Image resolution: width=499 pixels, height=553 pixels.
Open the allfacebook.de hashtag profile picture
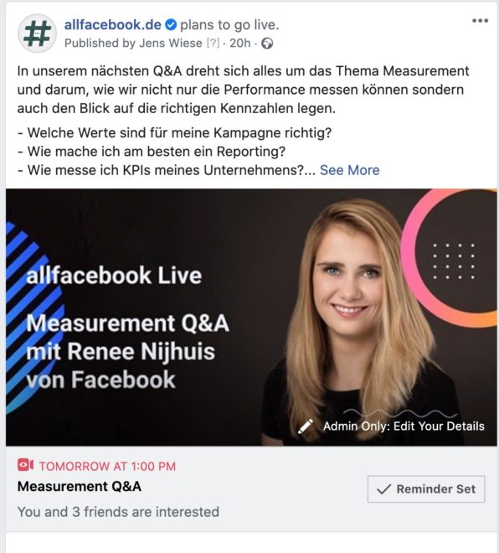click(37, 34)
